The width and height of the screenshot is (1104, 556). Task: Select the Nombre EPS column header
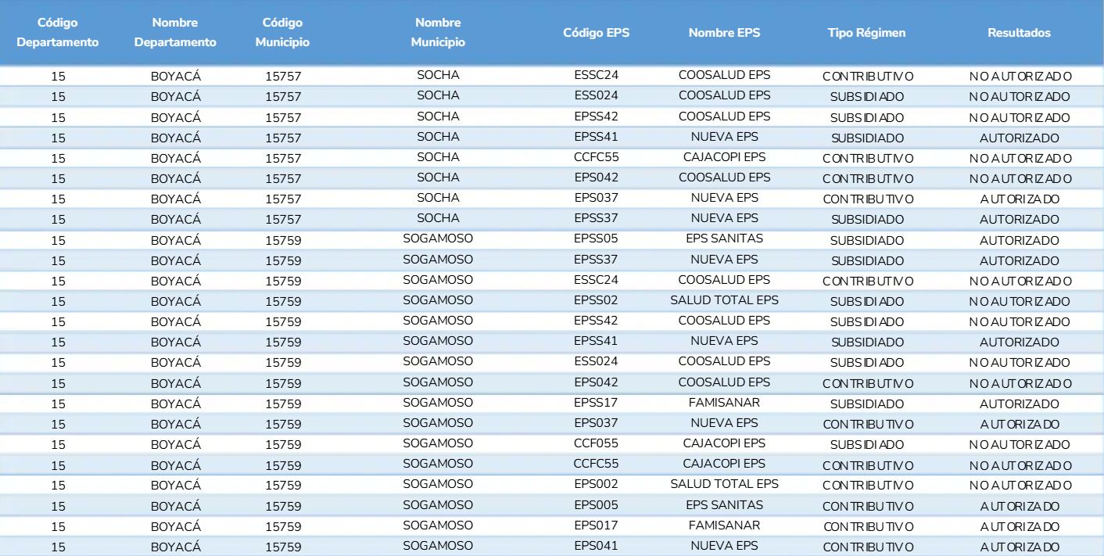724,33
